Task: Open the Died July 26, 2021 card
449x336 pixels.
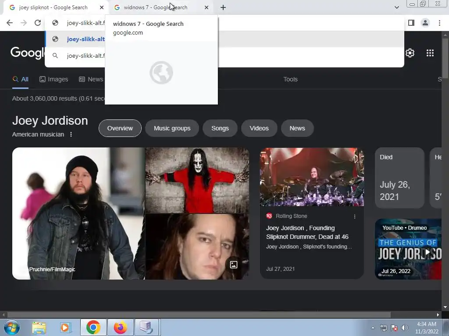Action: (399, 178)
